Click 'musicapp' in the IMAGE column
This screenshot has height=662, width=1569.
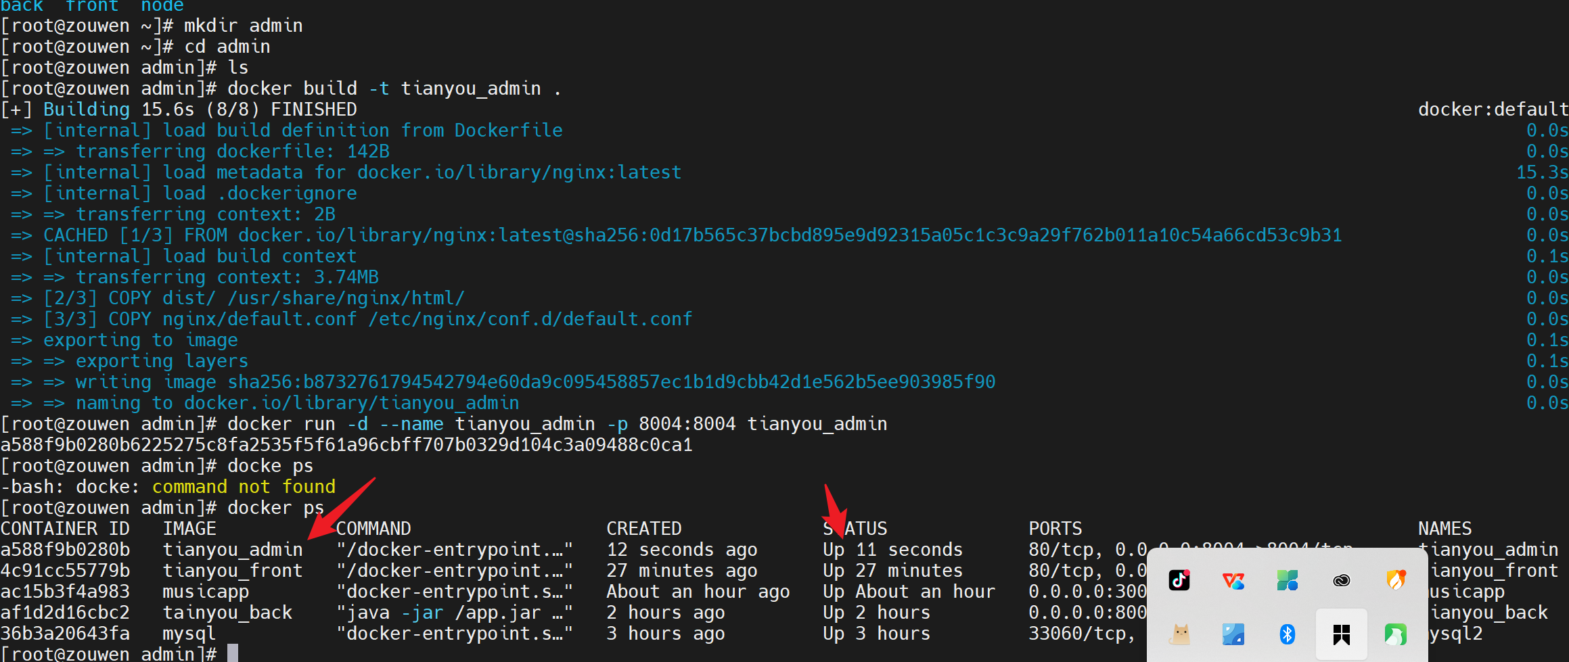pyautogui.click(x=206, y=592)
